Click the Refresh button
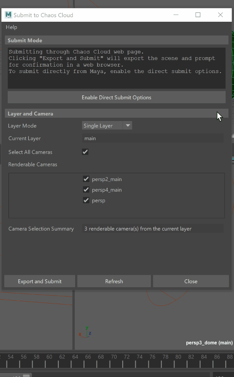Screen dimensions: 234x377 coord(114,281)
